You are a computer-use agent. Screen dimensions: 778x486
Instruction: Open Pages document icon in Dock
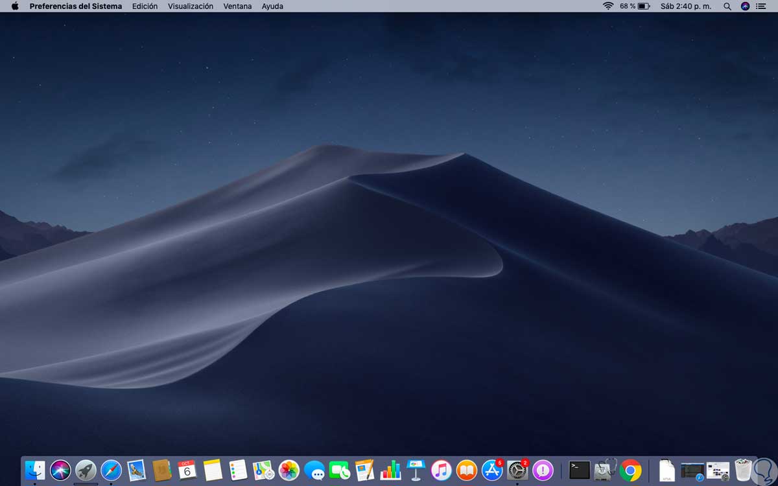pyautogui.click(x=365, y=470)
